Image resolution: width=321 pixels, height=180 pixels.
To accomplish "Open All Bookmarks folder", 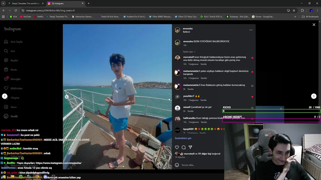I will click(310, 17).
